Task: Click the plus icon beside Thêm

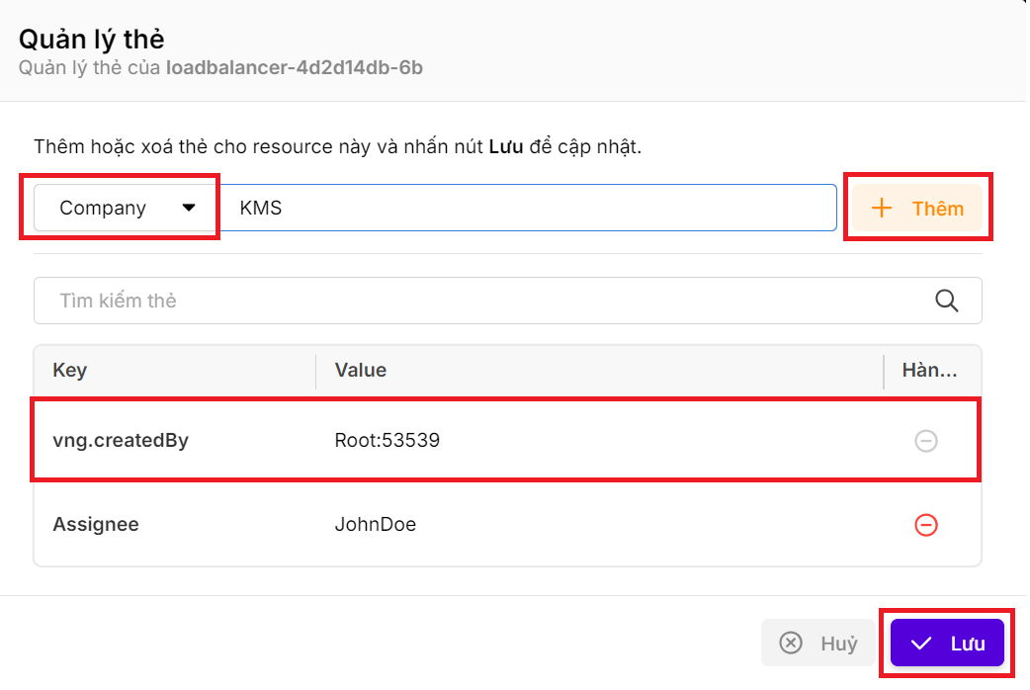Action: pos(881,209)
